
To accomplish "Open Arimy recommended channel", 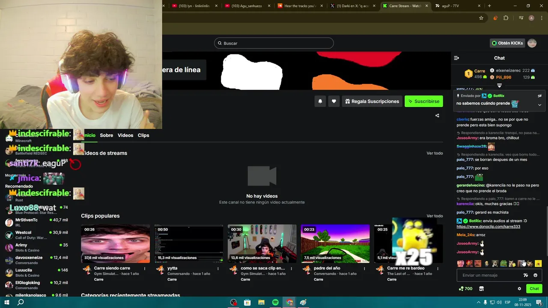I will [36, 247].
